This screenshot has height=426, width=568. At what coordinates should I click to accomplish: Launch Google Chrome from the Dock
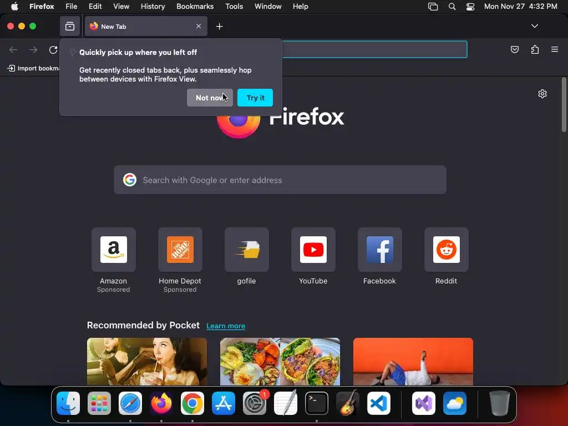[192, 403]
